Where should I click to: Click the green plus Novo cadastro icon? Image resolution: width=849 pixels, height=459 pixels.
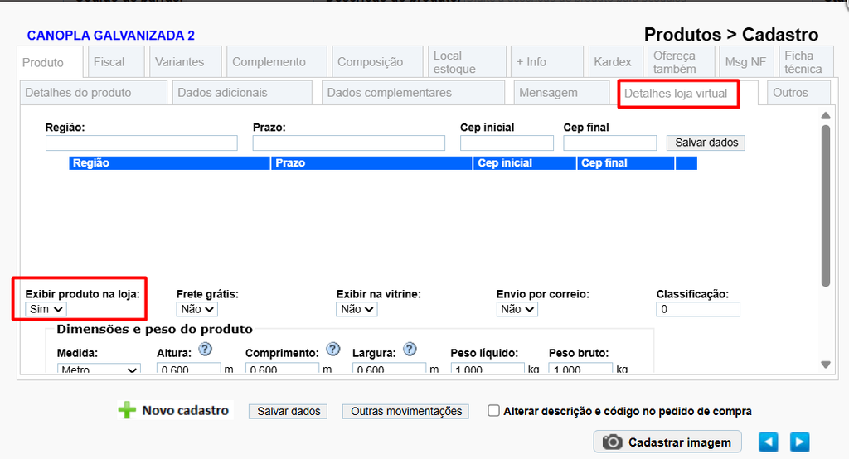[x=127, y=410]
